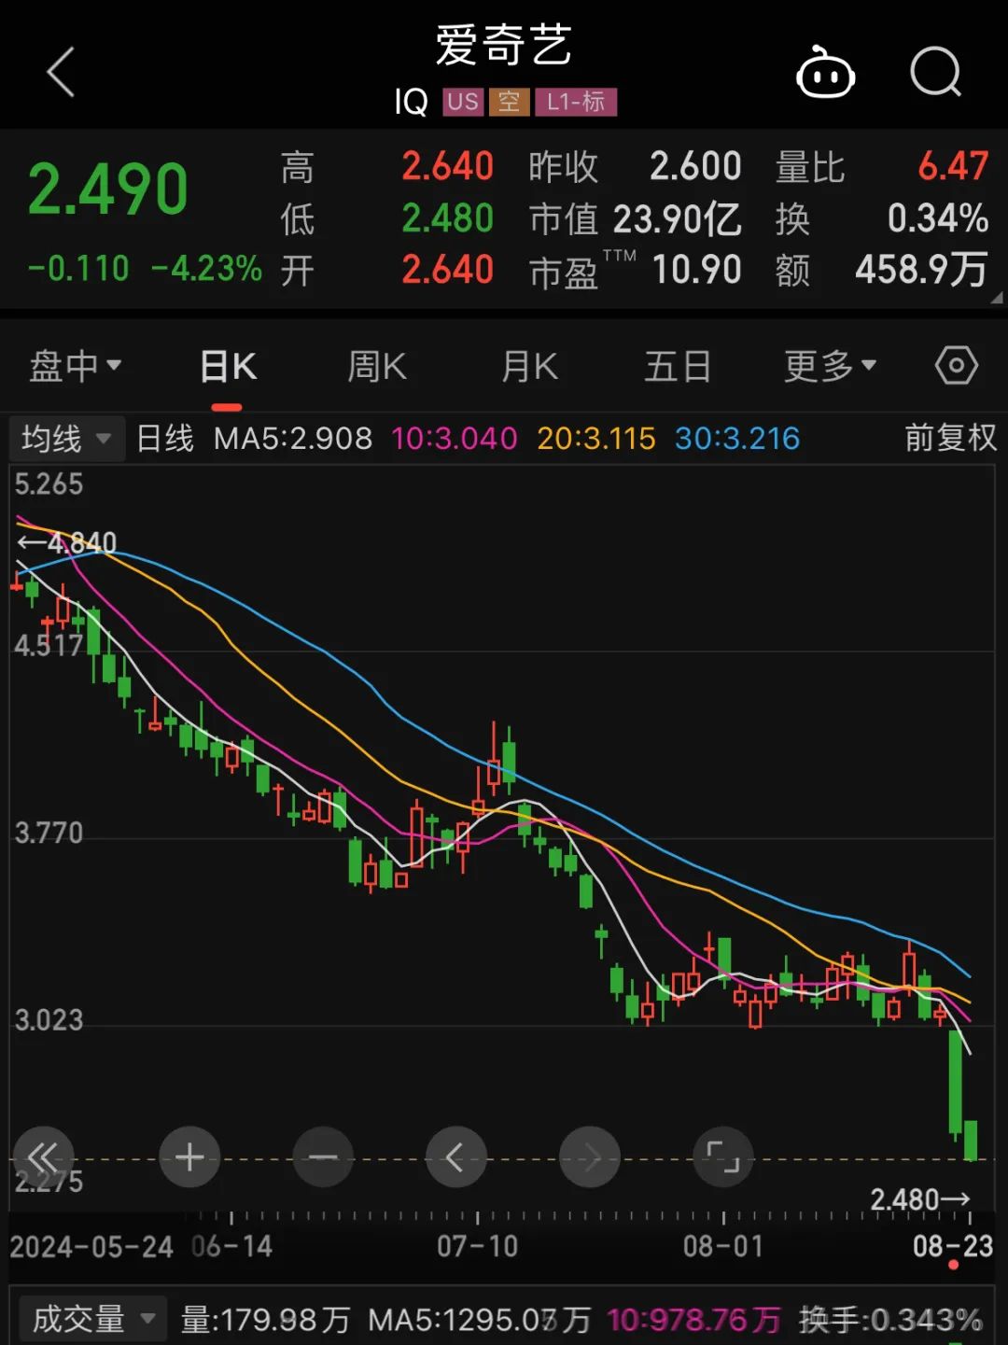Tap MA10 value 10:3.040
Image resolution: width=1008 pixels, height=1345 pixels.
tap(454, 438)
